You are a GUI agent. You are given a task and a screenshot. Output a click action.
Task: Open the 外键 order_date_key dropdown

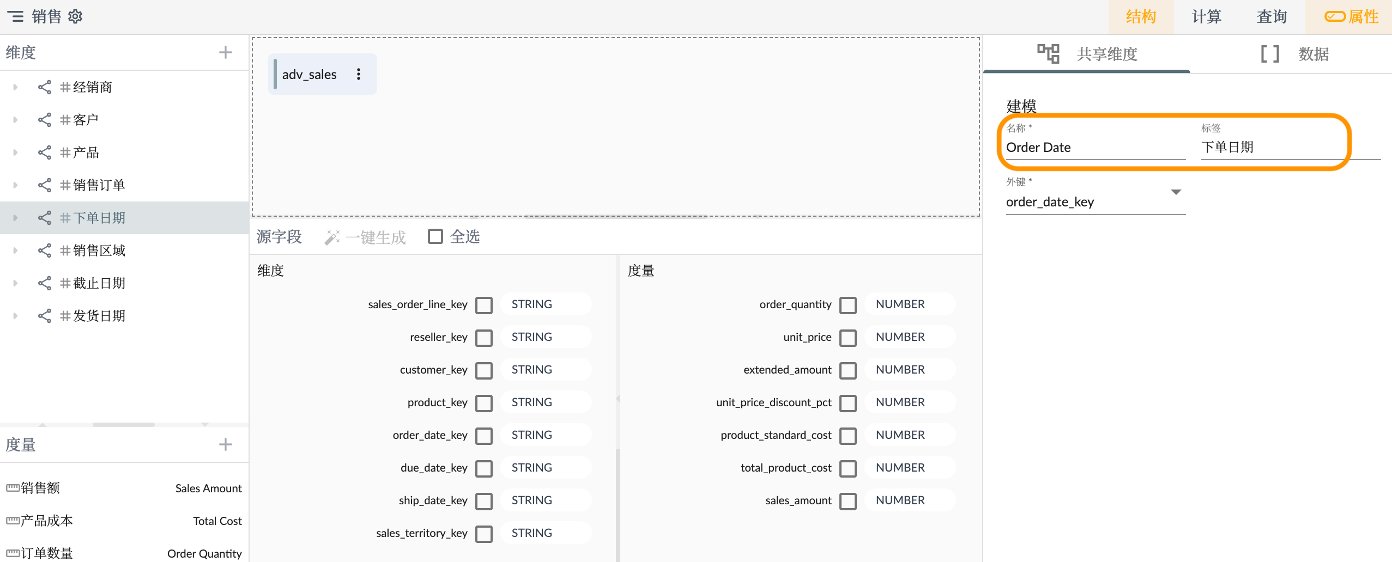(x=1176, y=192)
